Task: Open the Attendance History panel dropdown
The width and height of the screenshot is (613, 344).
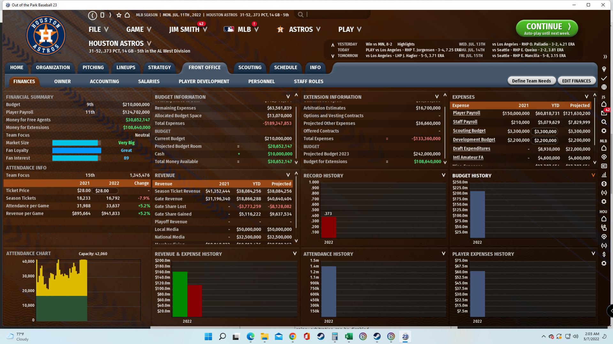Action: [443, 253]
